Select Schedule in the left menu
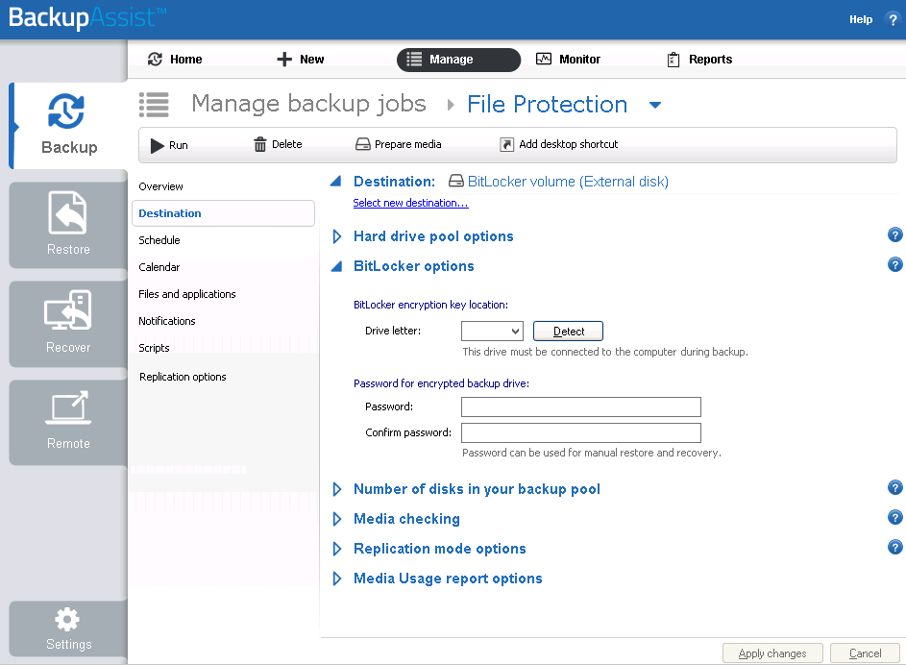The width and height of the screenshot is (906, 665). pyautogui.click(x=159, y=240)
